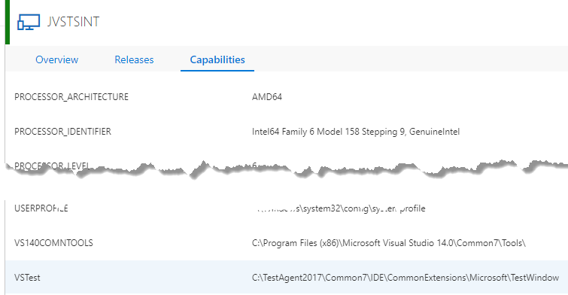The width and height of the screenshot is (568, 295).
Task: Click empty space right of Capabilities tab
Action: 409,59
